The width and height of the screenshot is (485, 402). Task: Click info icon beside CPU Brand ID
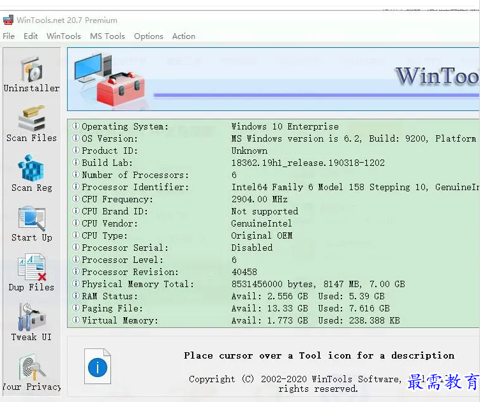pos(76,211)
